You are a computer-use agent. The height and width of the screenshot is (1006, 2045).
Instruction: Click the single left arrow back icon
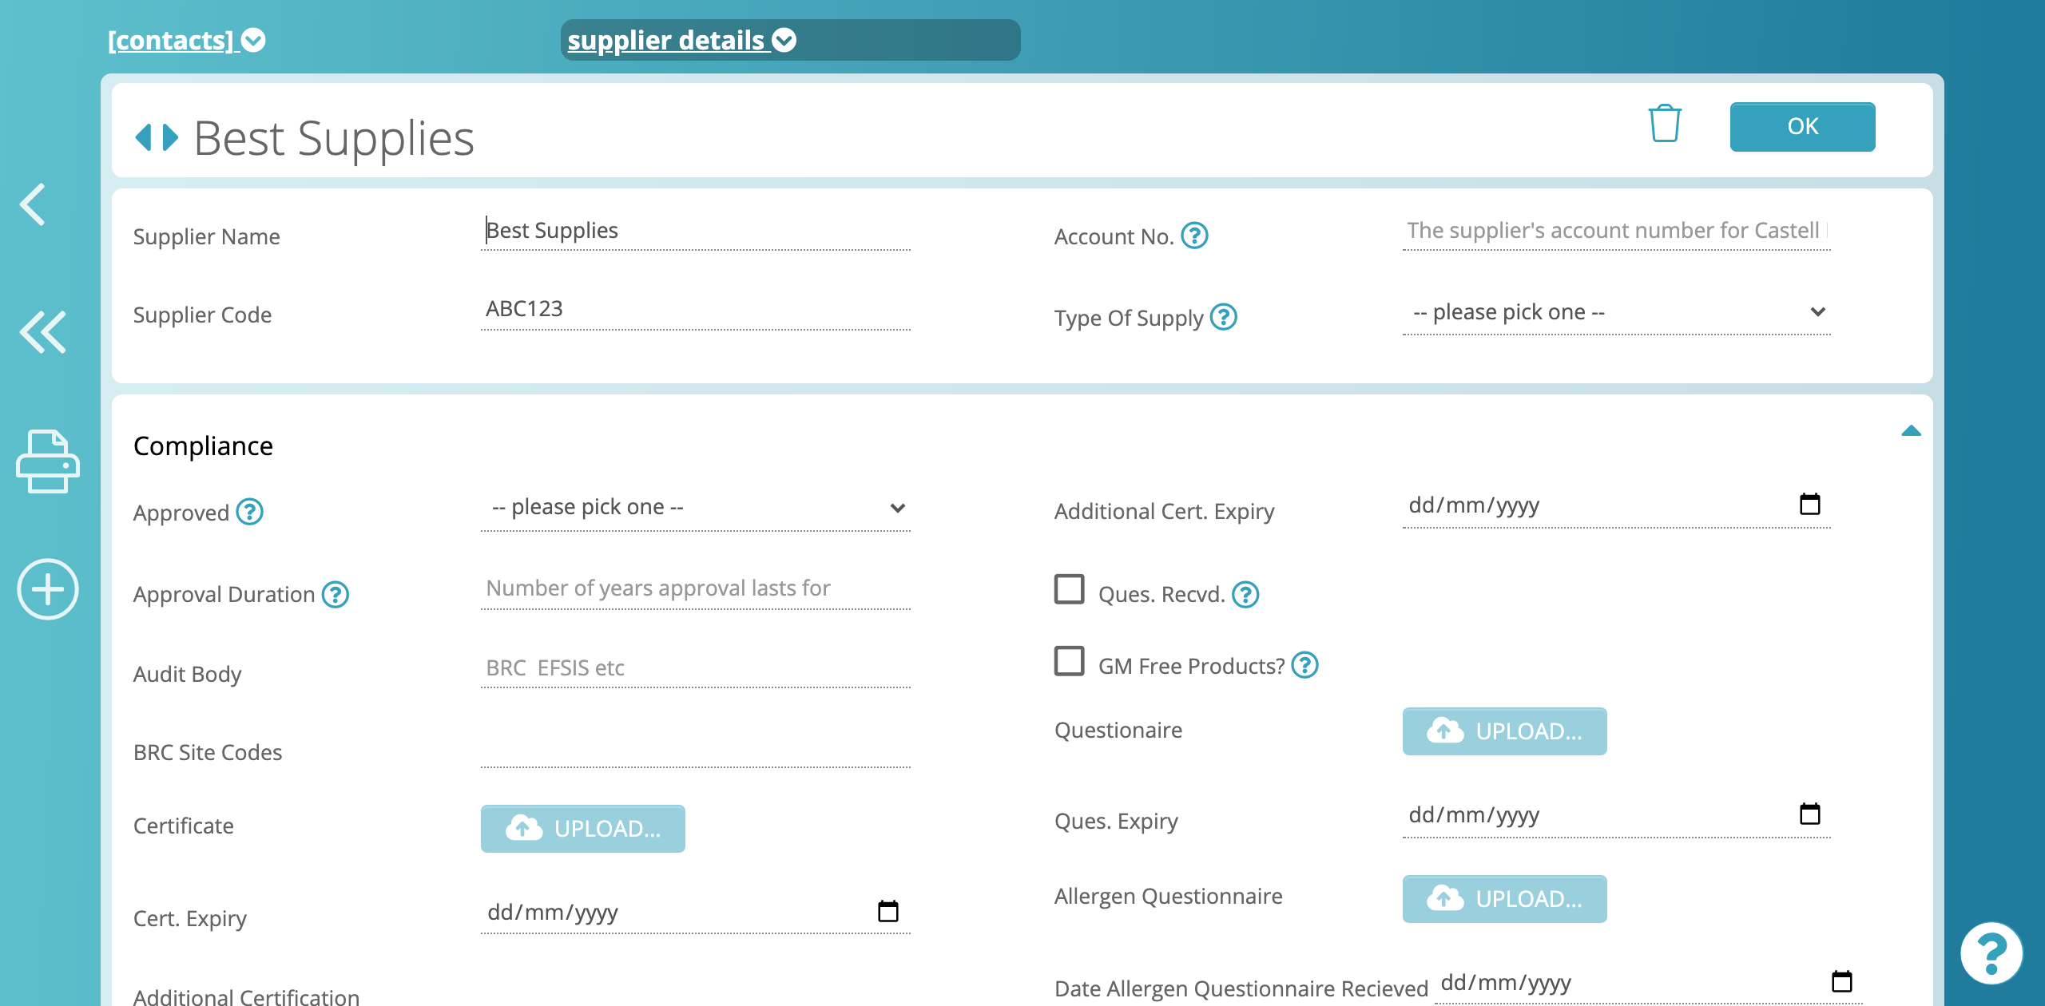coord(33,204)
